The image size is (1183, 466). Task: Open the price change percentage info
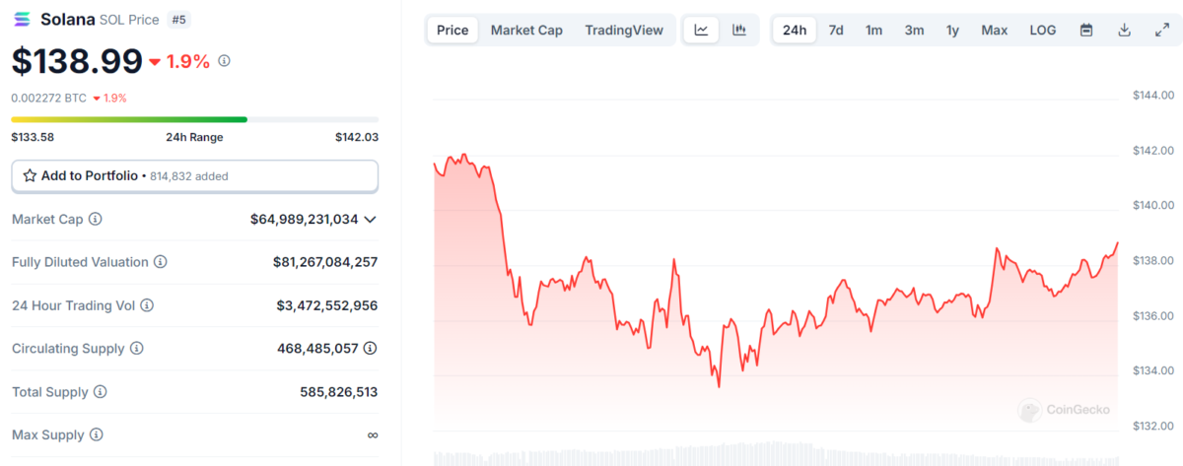[224, 61]
